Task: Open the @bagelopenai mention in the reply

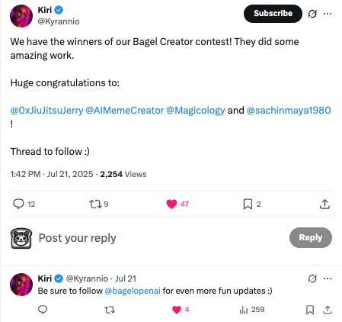Action: 133,291
